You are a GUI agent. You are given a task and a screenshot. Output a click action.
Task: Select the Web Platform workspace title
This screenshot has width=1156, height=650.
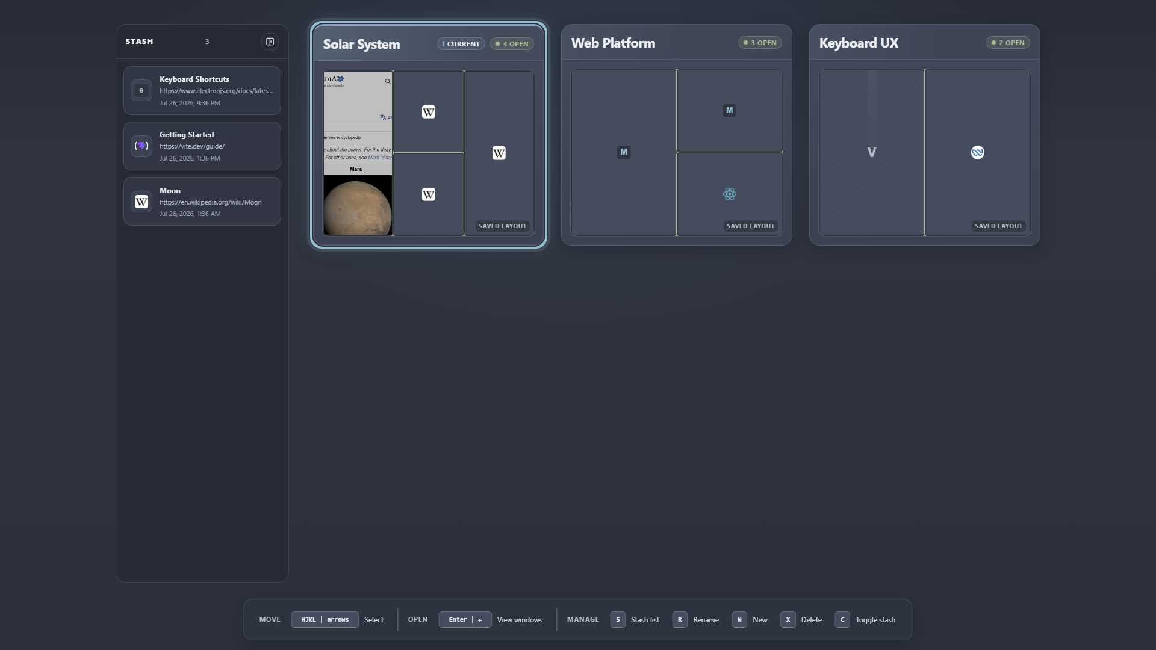coord(613,43)
